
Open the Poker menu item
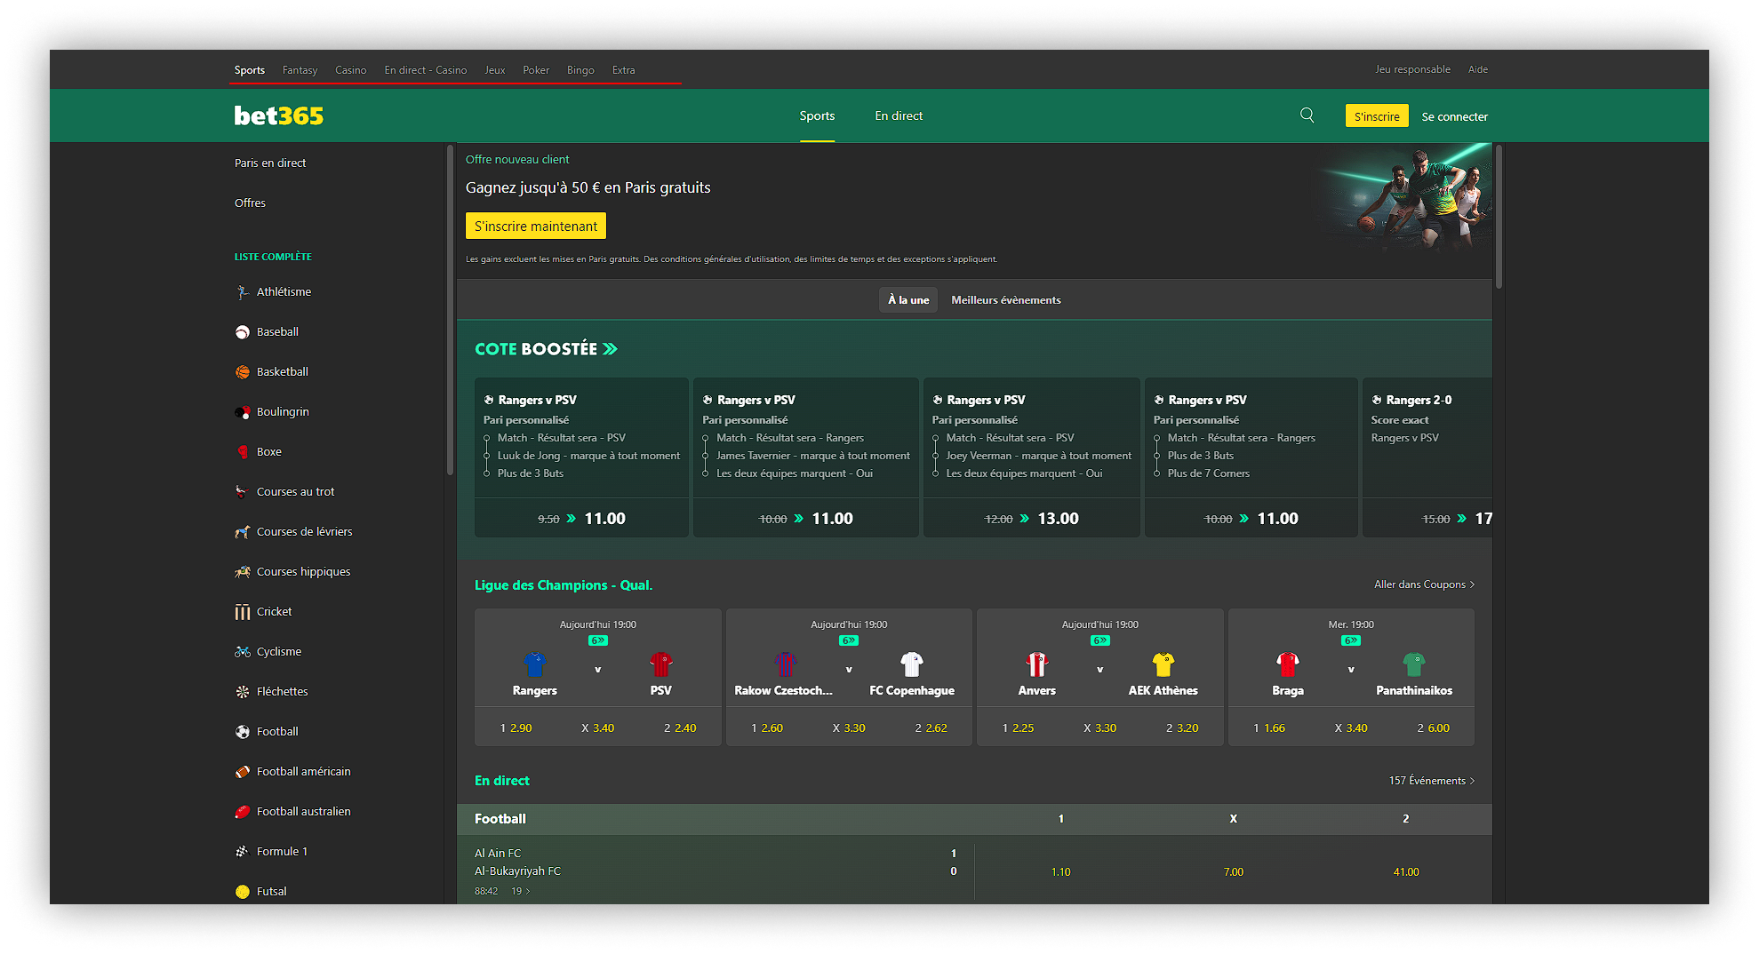click(536, 69)
